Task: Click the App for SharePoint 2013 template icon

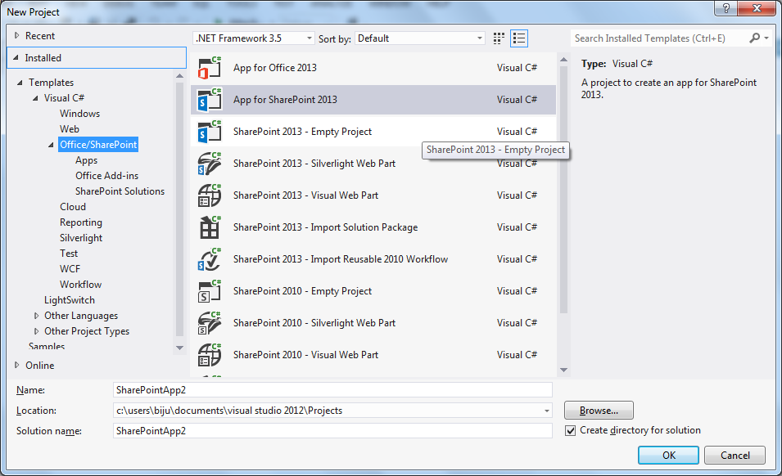Action: 210,100
